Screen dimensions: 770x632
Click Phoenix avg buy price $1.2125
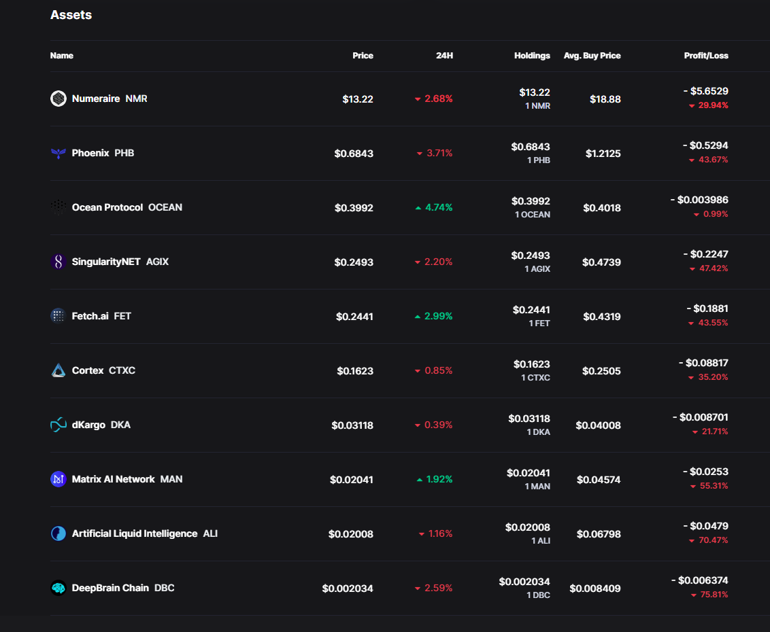point(603,154)
